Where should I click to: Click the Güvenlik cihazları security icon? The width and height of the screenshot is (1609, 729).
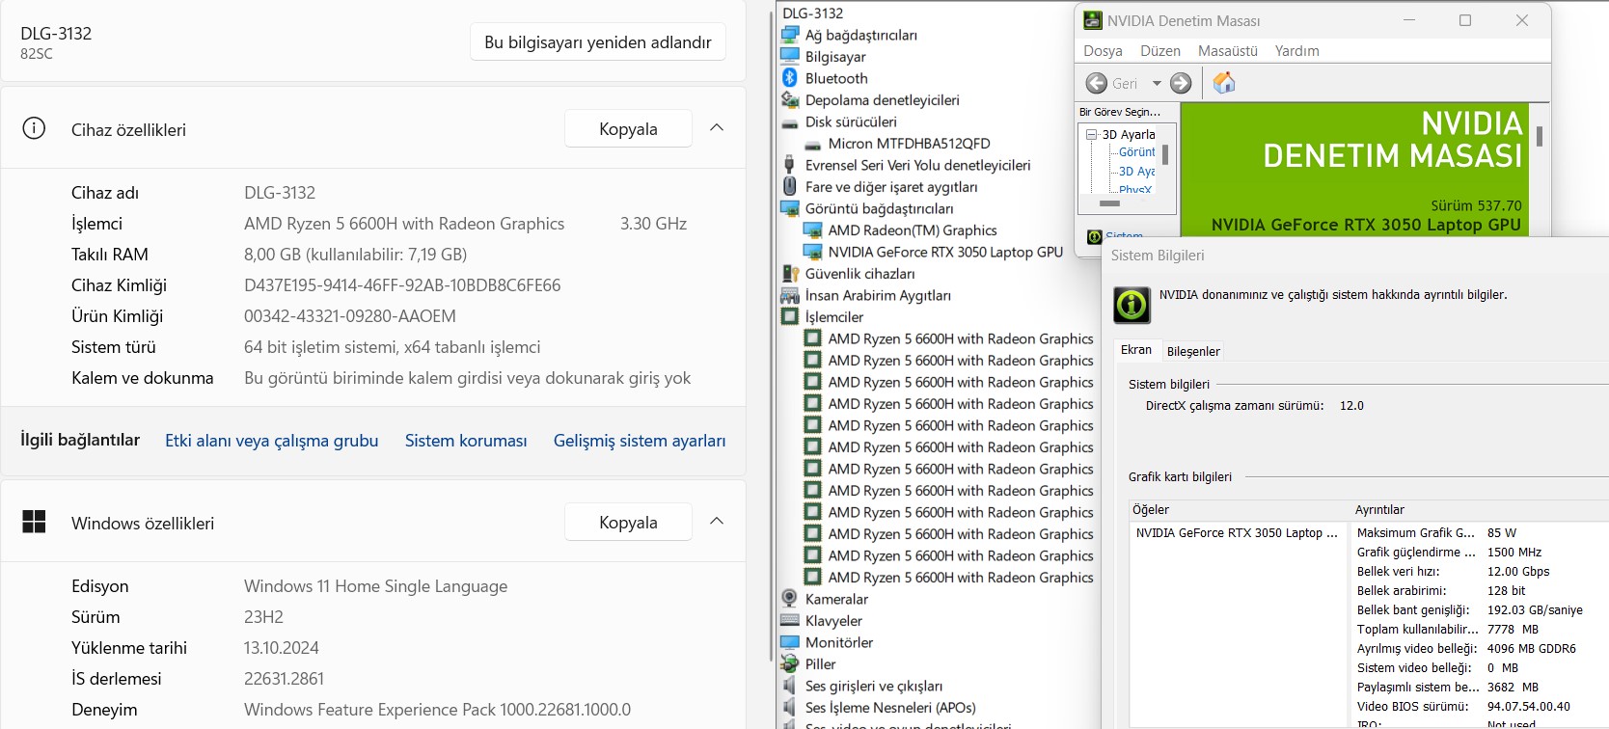[x=790, y=274]
